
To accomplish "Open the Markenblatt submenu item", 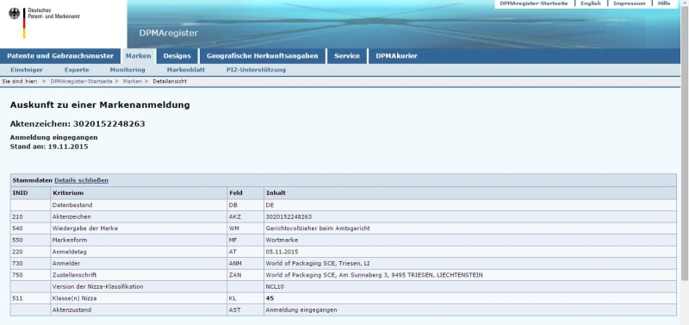I will click(x=186, y=70).
